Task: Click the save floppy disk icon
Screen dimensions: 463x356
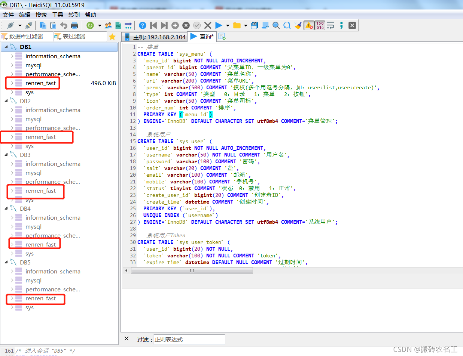Action: click(x=255, y=25)
